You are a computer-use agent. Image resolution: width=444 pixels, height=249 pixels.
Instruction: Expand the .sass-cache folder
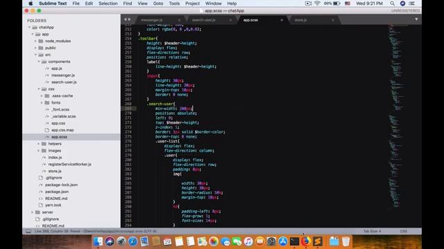pyautogui.click(x=42, y=95)
